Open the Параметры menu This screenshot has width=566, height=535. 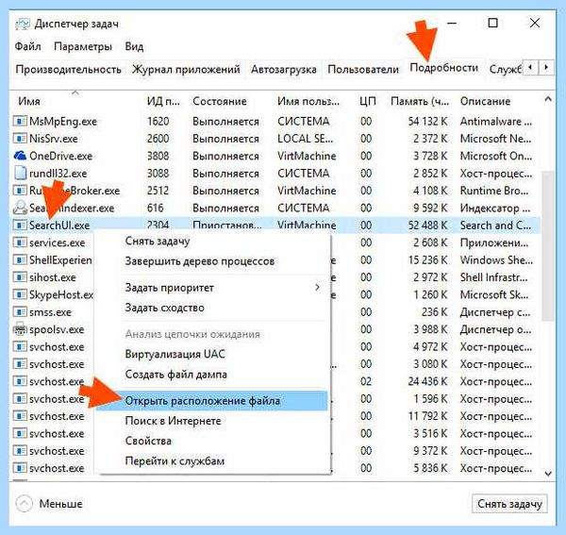83,46
